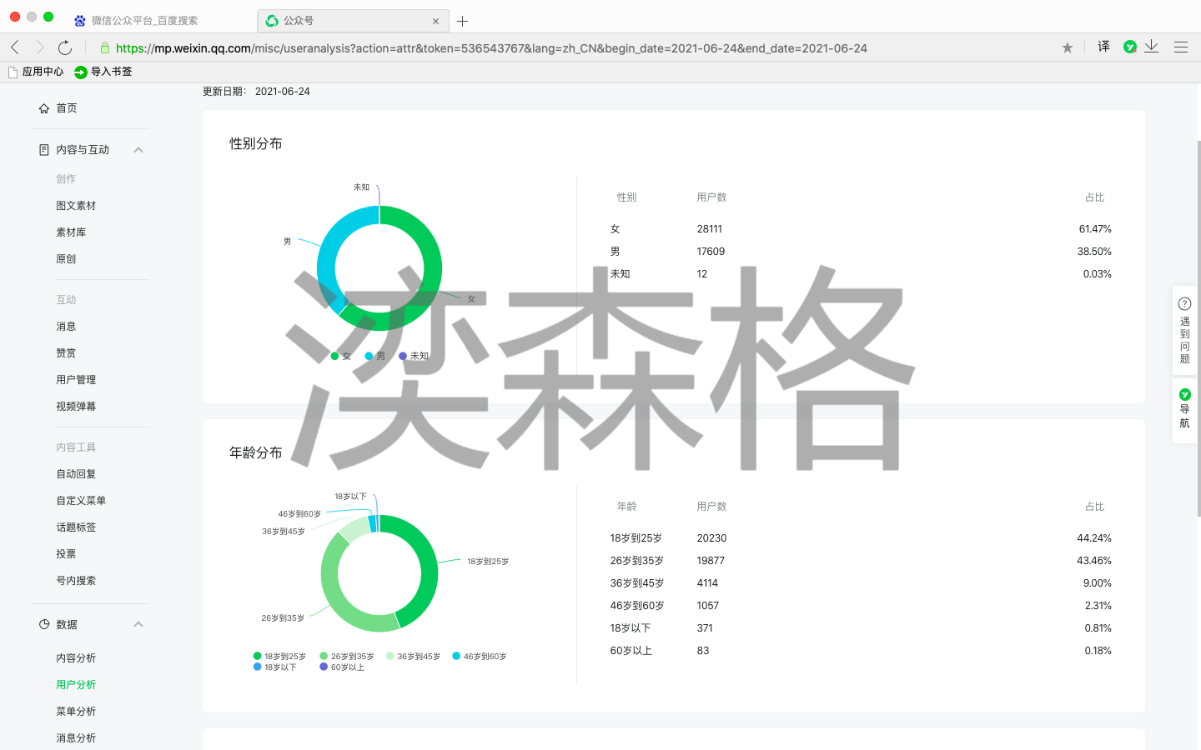Open the browser downloads icon
The width and height of the screenshot is (1201, 750).
point(1152,47)
